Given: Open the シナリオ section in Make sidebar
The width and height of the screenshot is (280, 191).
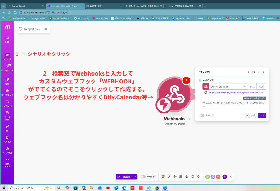Looking at the screenshot, I should tap(6, 55).
